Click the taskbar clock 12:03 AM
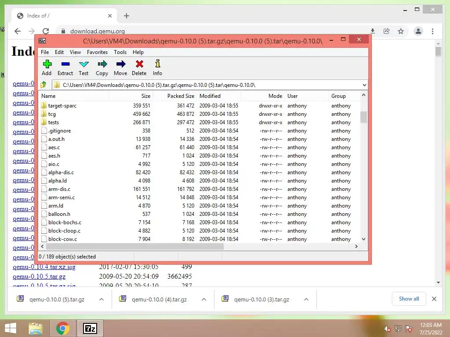 point(431,325)
